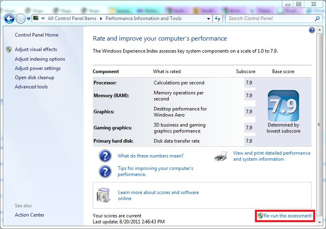
Task: Click the scrollbar down arrow
Action: click(320, 222)
